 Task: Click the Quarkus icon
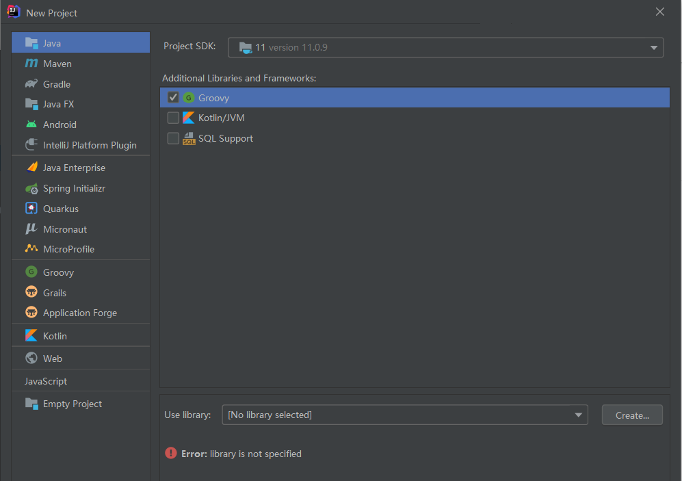click(31, 208)
